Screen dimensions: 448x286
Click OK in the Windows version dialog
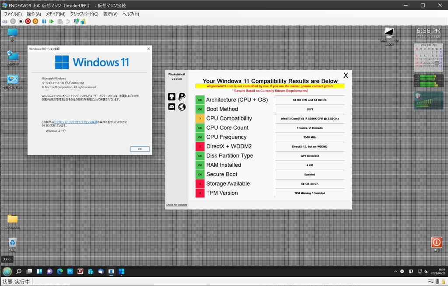pyautogui.click(x=140, y=149)
